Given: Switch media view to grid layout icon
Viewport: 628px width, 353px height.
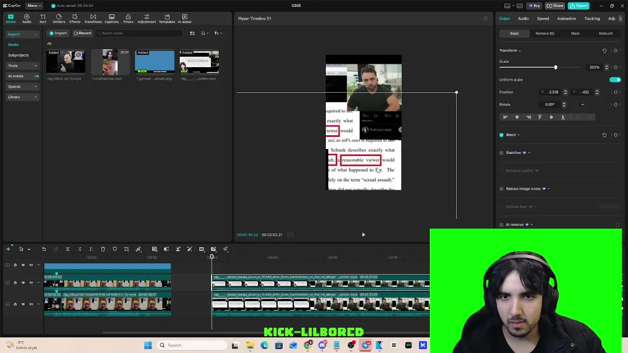Looking at the screenshot, I should coord(192,33).
